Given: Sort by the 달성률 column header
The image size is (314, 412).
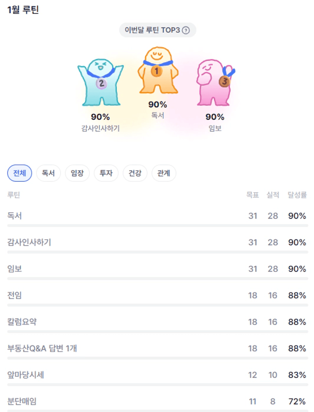Looking at the screenshot, I should (x=297, y=195).
